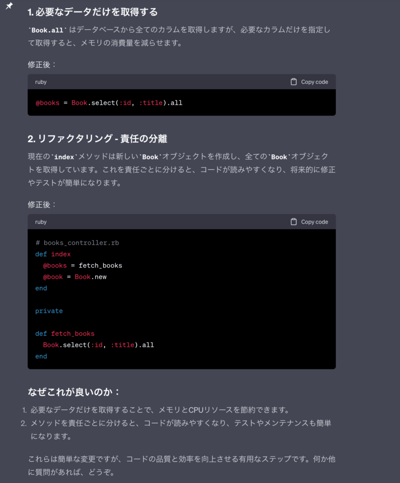Click Copy code on the second Ruby snippet
Screen dimensions: 400x483
coord(314,222)
